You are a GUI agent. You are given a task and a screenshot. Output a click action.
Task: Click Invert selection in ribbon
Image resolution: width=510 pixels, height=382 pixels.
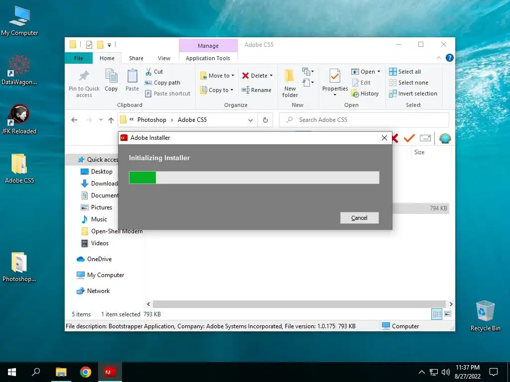pos(413,94)
